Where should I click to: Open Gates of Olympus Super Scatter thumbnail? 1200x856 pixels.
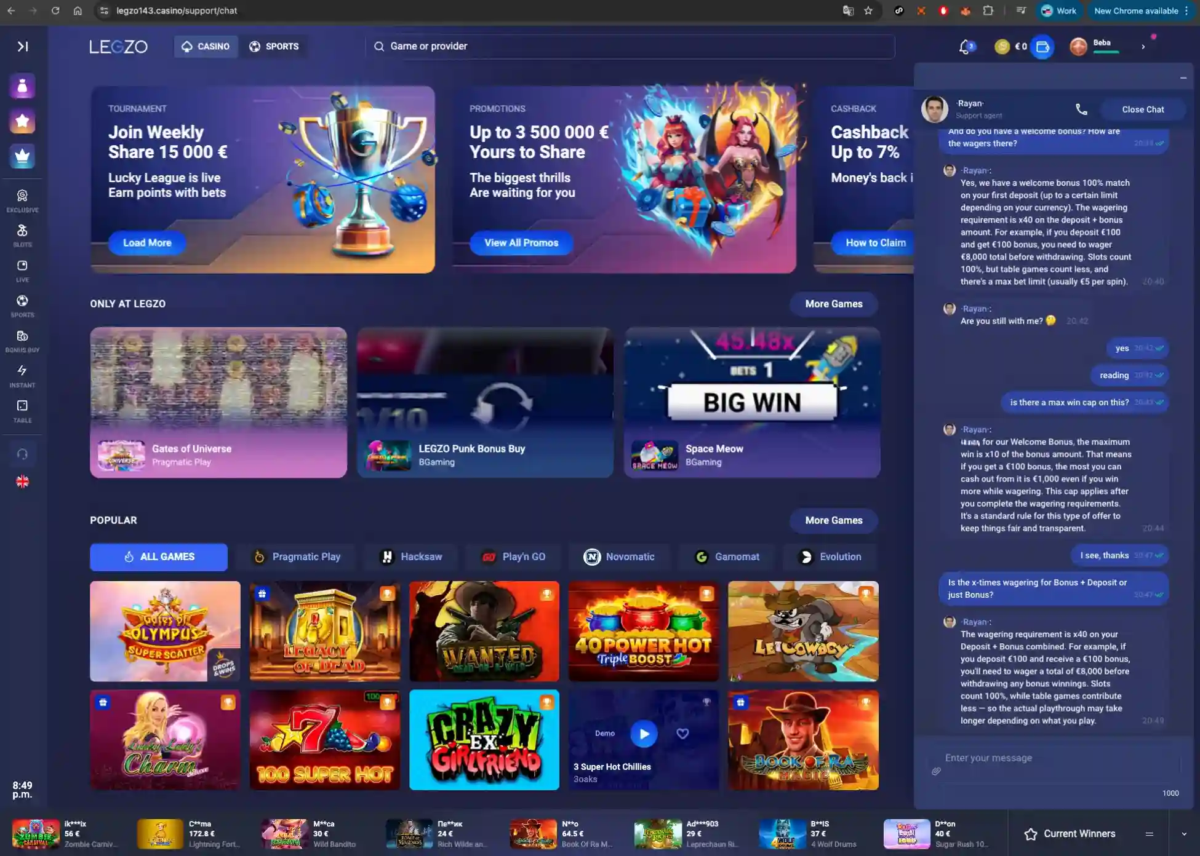[x=165, y=631]
